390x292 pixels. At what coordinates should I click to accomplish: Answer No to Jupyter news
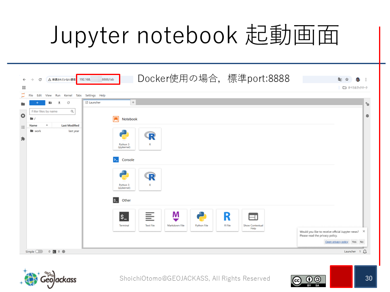362,242
